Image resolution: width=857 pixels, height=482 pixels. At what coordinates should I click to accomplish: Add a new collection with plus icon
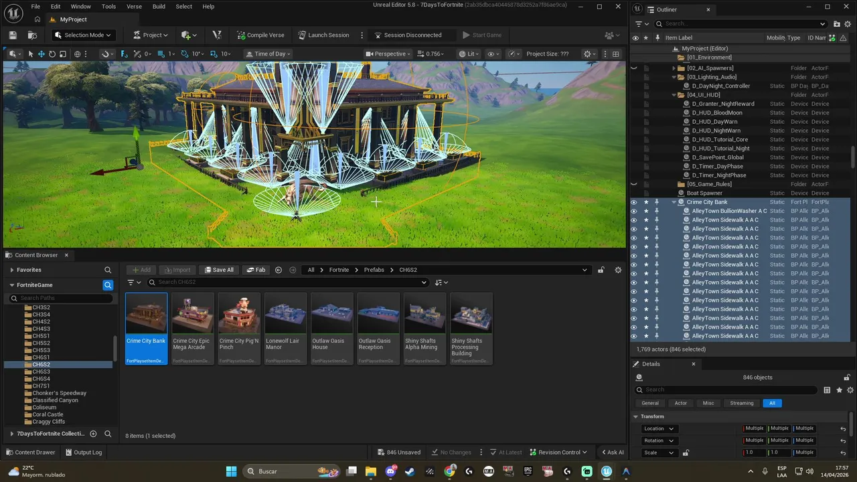point(93,434)
